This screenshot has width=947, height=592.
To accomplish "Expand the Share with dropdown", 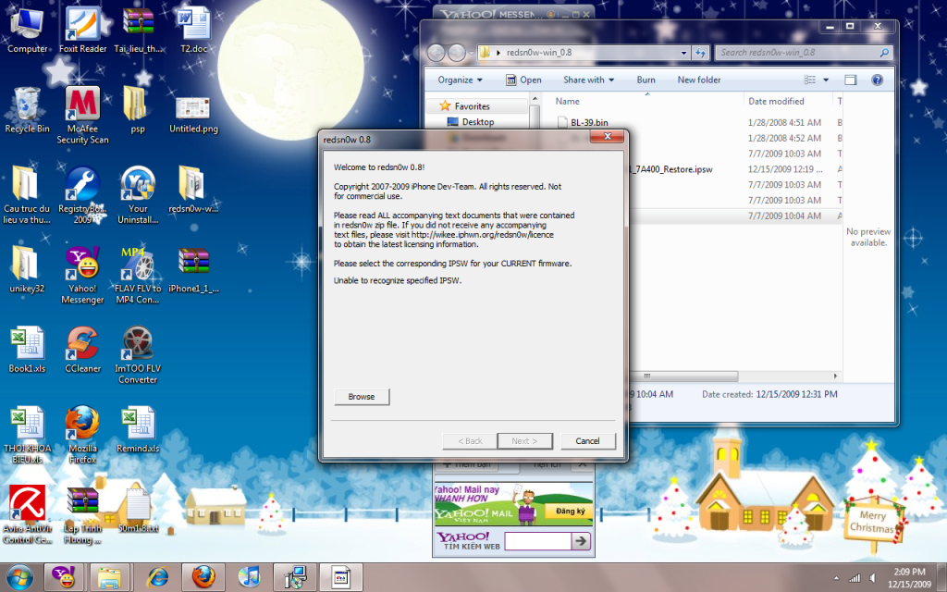I will 588,80.
